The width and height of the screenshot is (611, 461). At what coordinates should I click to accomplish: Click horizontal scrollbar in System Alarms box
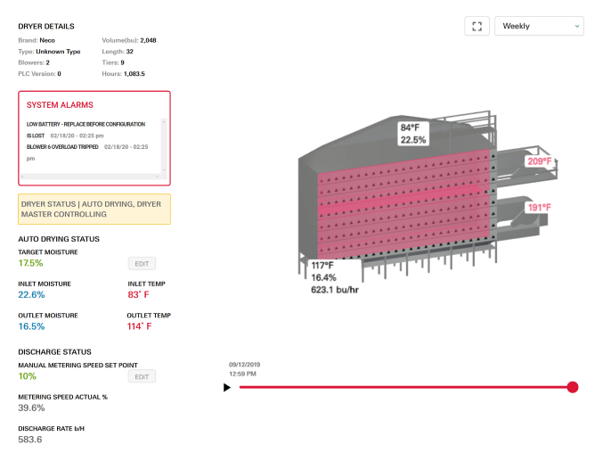tap(90, 177)
